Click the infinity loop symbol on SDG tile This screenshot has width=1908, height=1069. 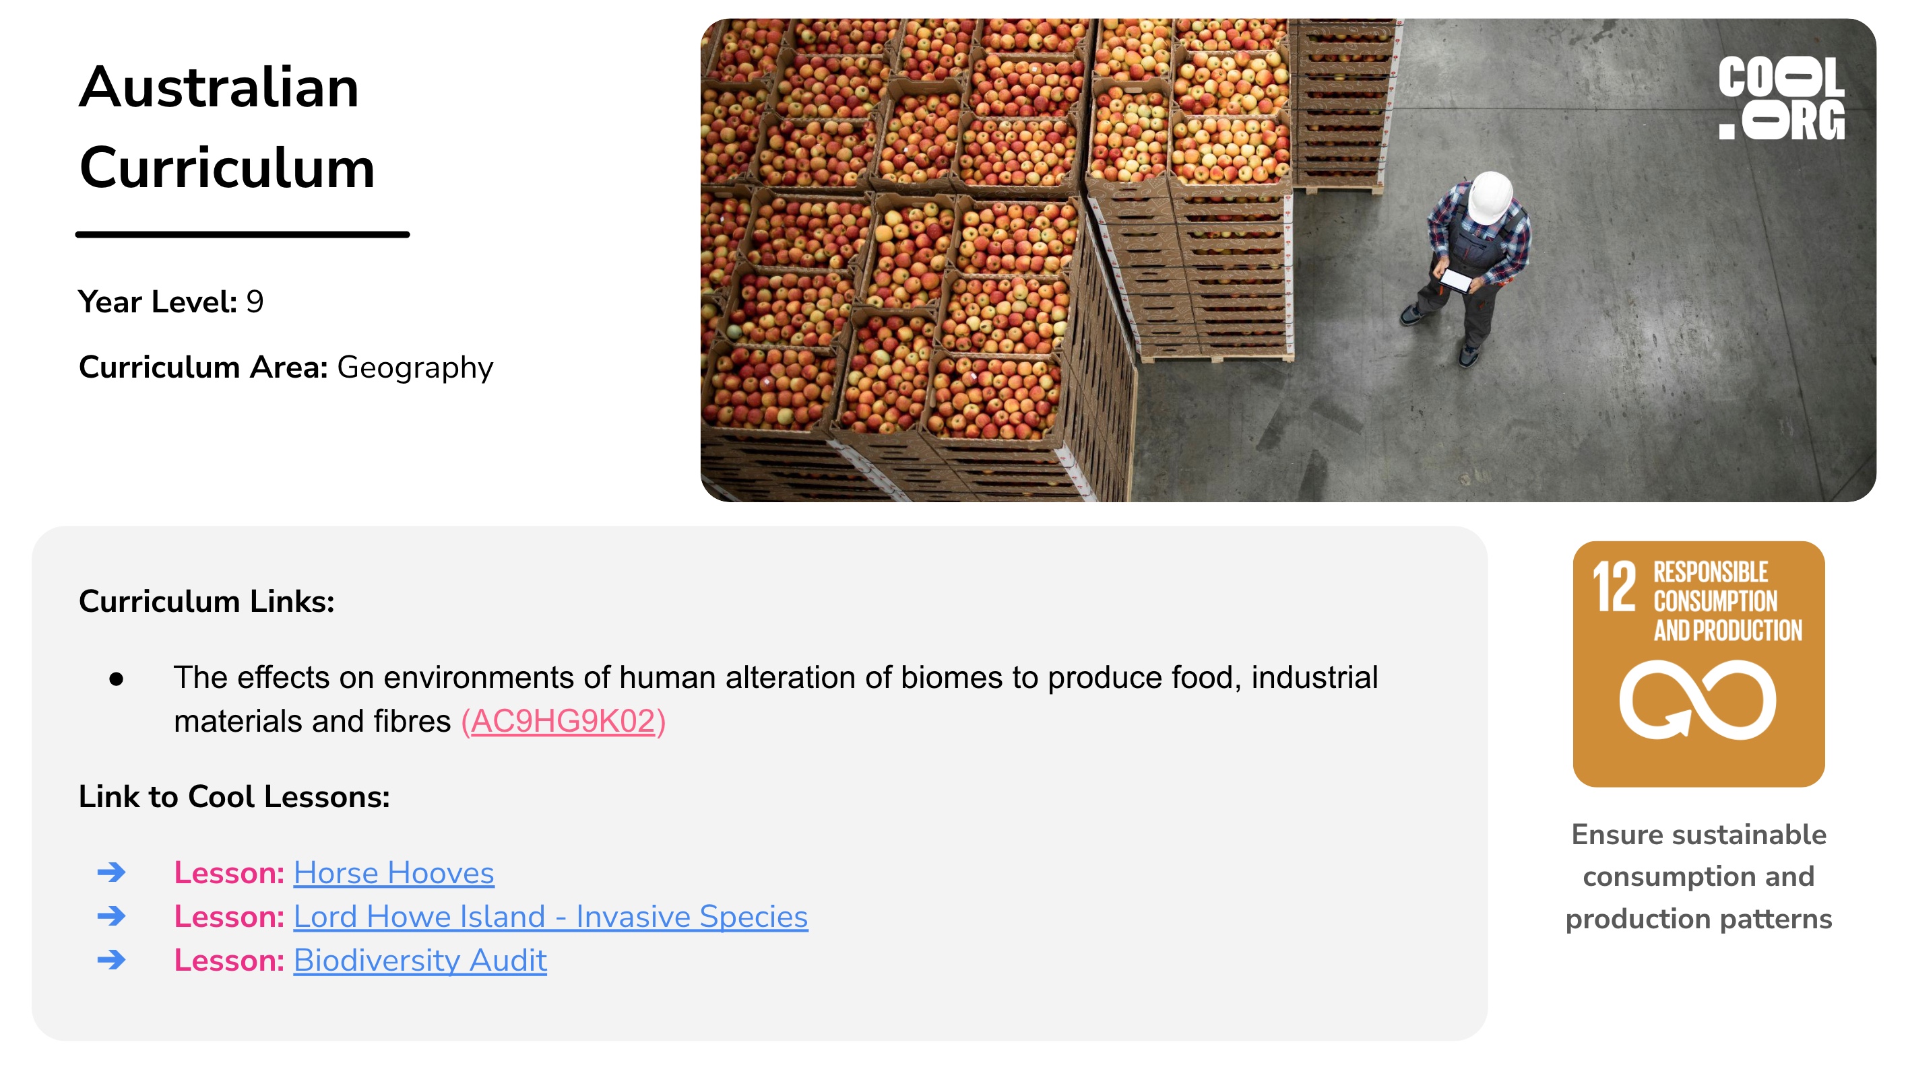(x=1698, y=699)
